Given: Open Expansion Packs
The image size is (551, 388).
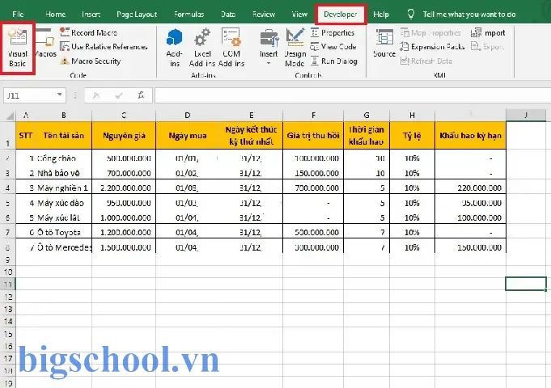Looking at the screenshot, I should [x=433, y=47].
